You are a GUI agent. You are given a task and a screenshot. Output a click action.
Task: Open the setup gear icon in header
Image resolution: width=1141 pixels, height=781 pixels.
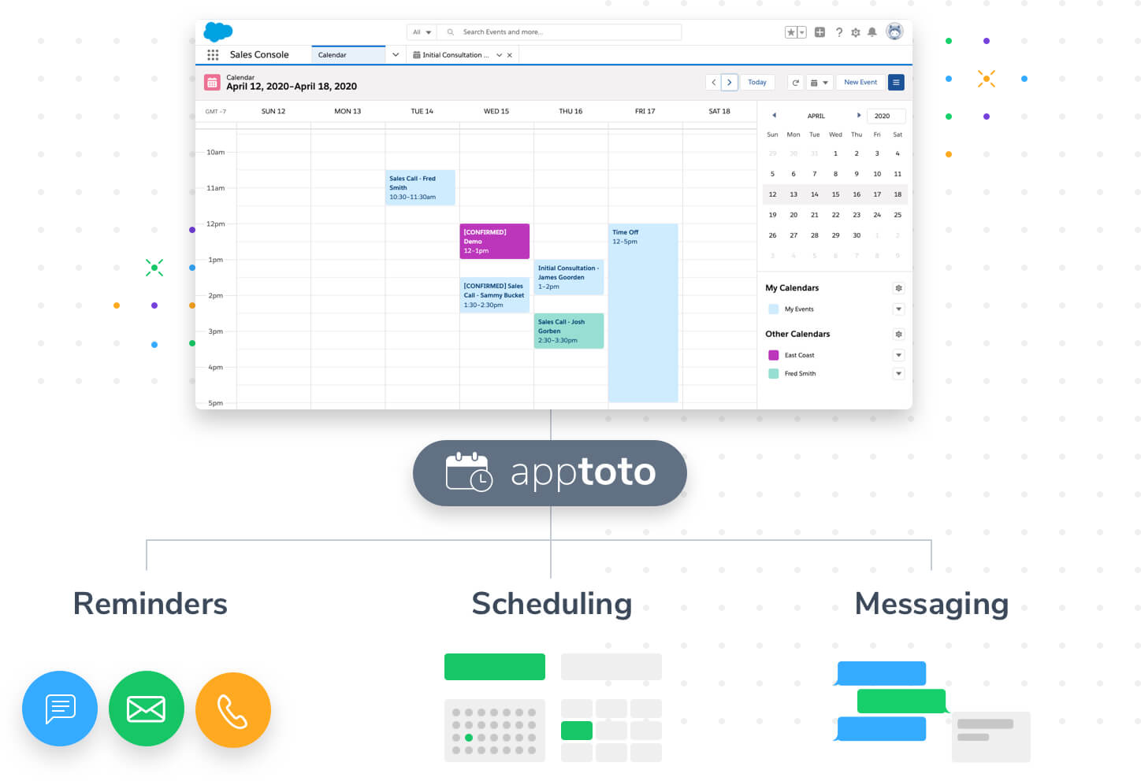coord(855,32)
